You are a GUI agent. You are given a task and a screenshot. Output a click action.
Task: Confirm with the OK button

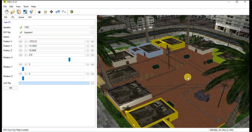click(x=11, y=88)
